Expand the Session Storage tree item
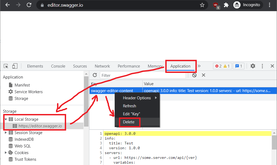The height and width of the screenshot is (165, 277). click(6, 132)
